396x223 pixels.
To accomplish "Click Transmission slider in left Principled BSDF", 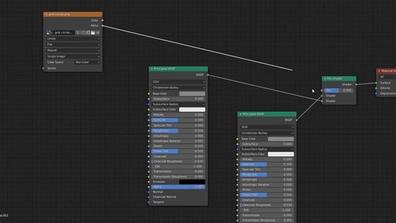I will pyautogui.click(x=178, y=172).
